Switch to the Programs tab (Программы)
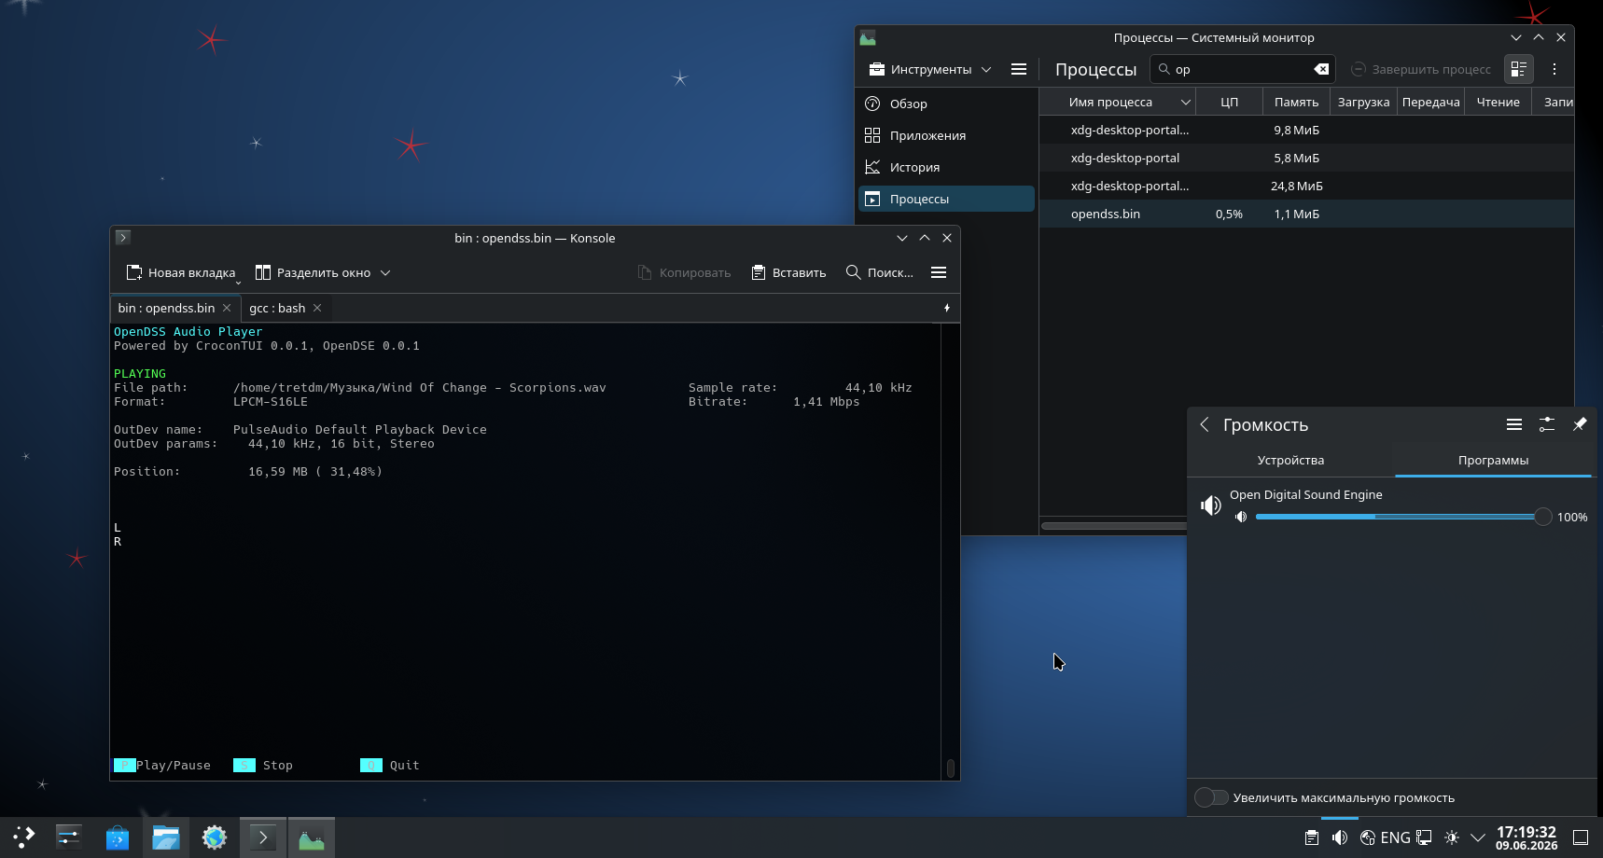Screen dimensions: 1603x858 click(x=1493, y=460)
